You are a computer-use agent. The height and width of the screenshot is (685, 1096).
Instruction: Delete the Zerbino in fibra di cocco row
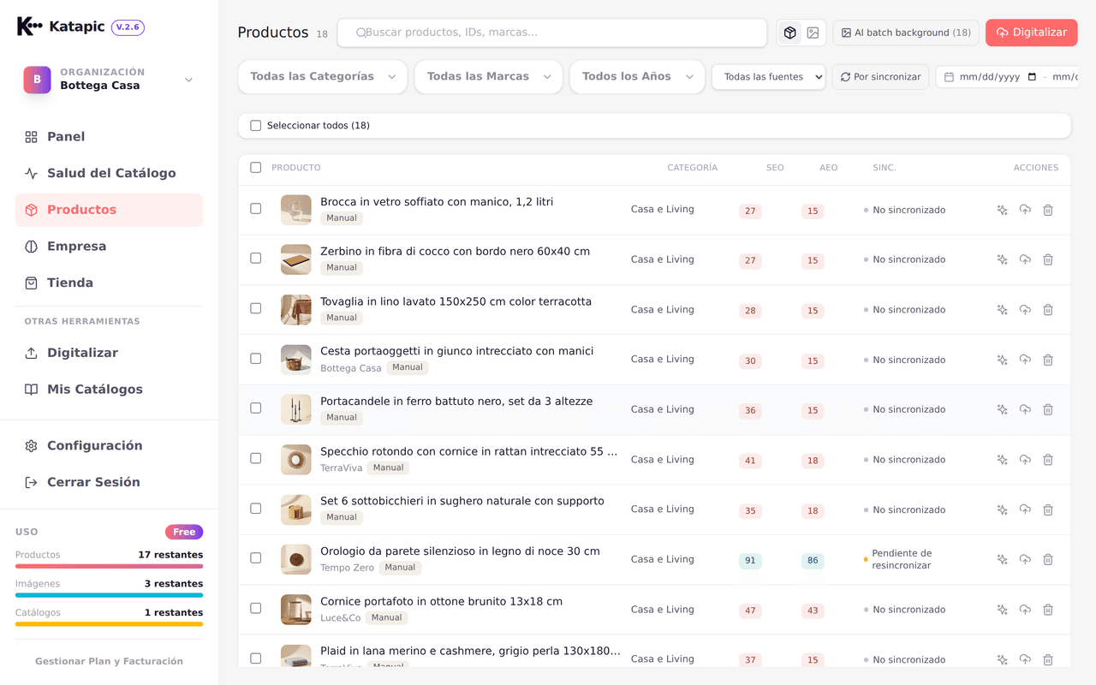click(x=1048, y=259)
